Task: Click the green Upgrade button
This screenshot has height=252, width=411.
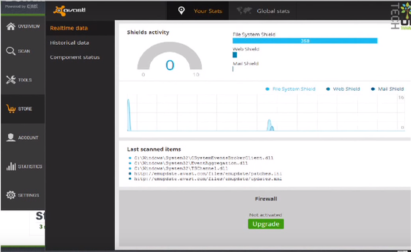Action: coord(266,224)
